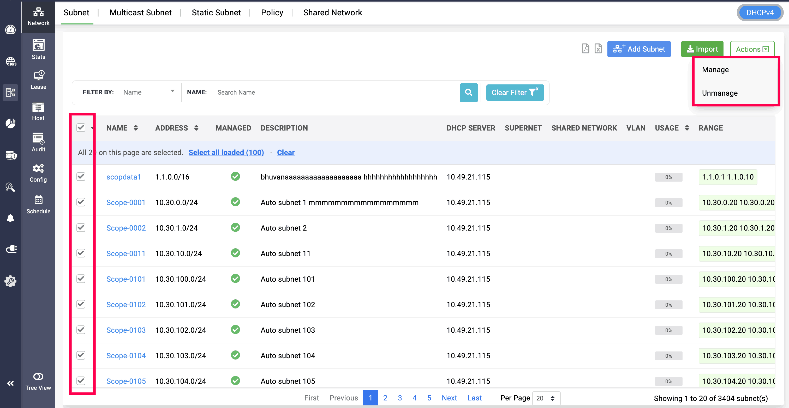Uncheck the Scope-0105 row checkbox

tap(81, 381)
